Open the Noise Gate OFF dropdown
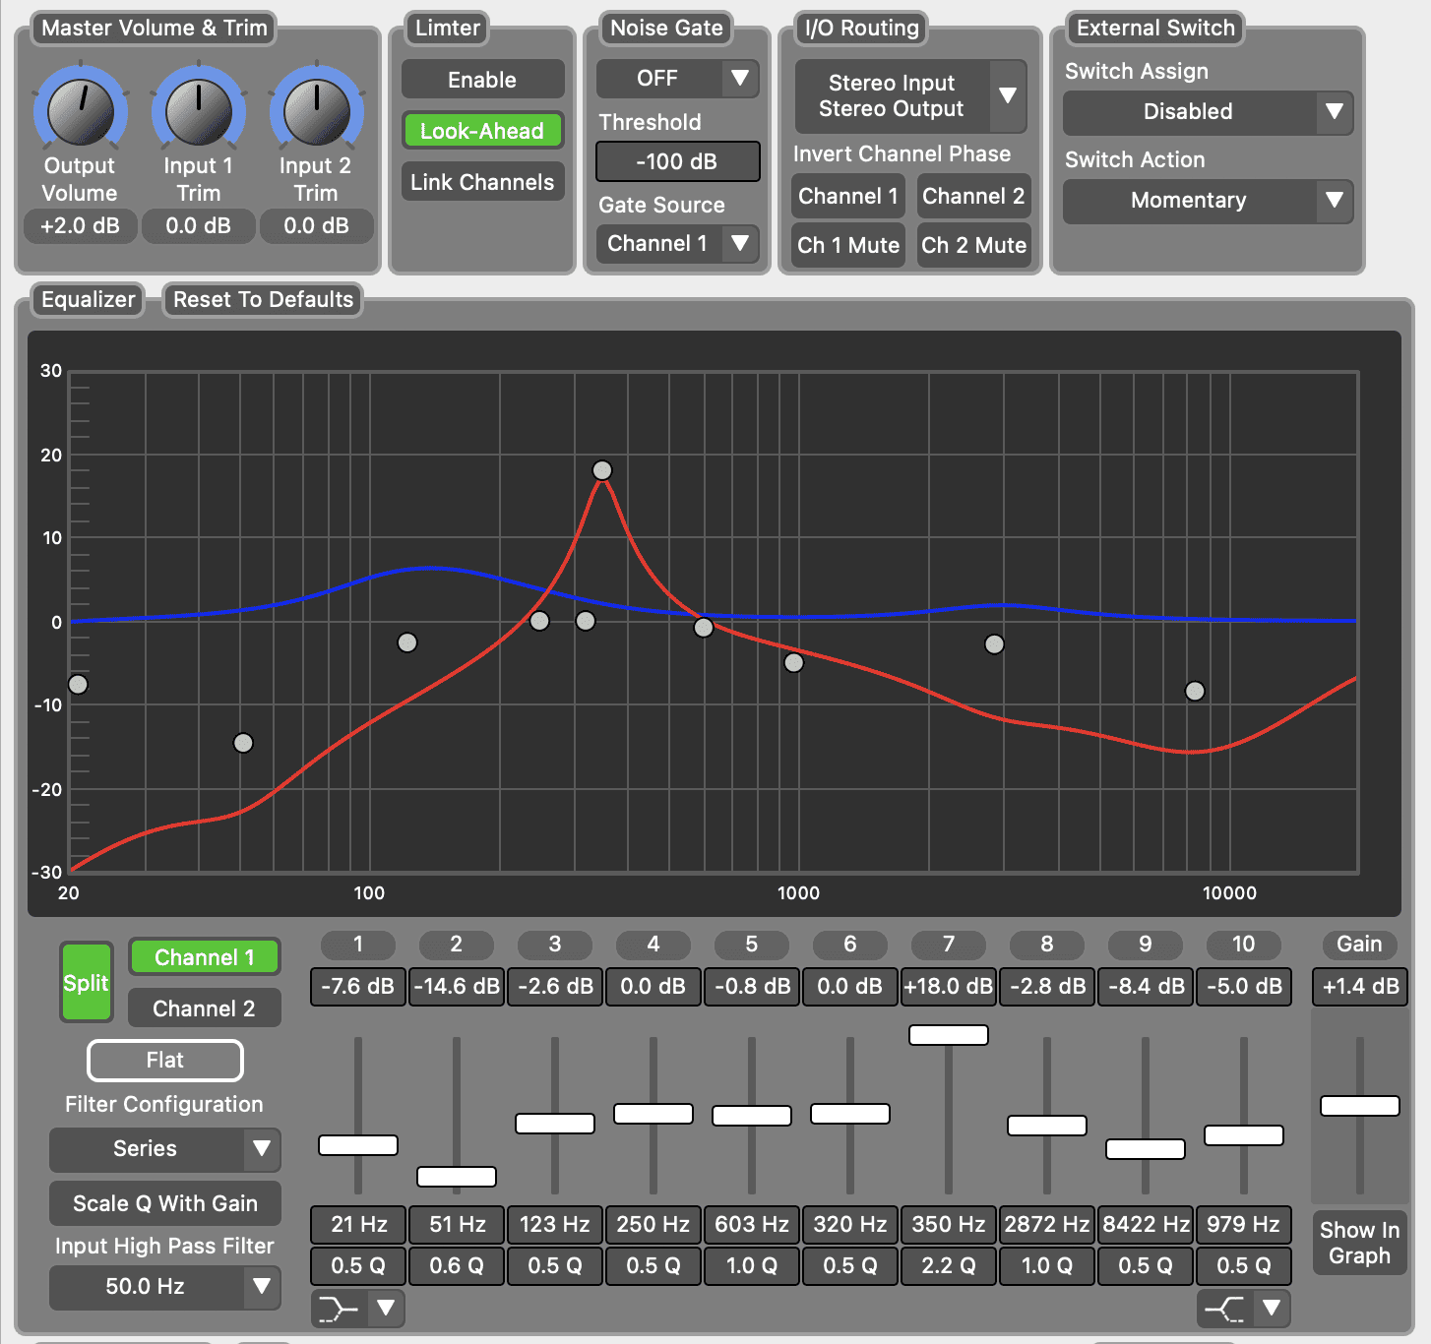 (x=677, y=79)
